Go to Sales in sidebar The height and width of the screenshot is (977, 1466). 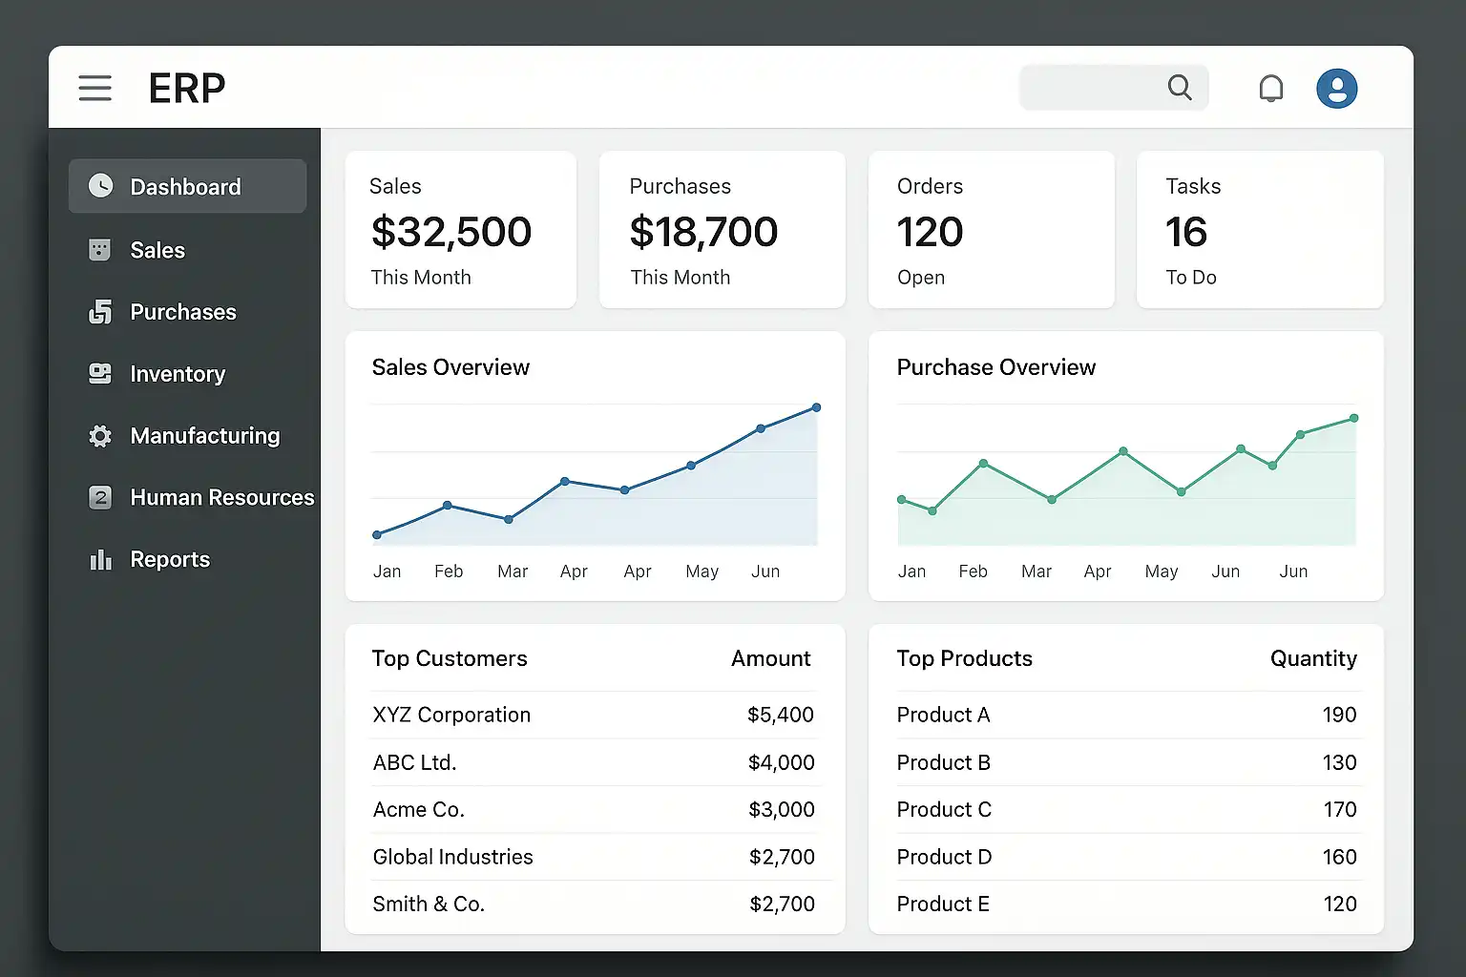point(157,250)
